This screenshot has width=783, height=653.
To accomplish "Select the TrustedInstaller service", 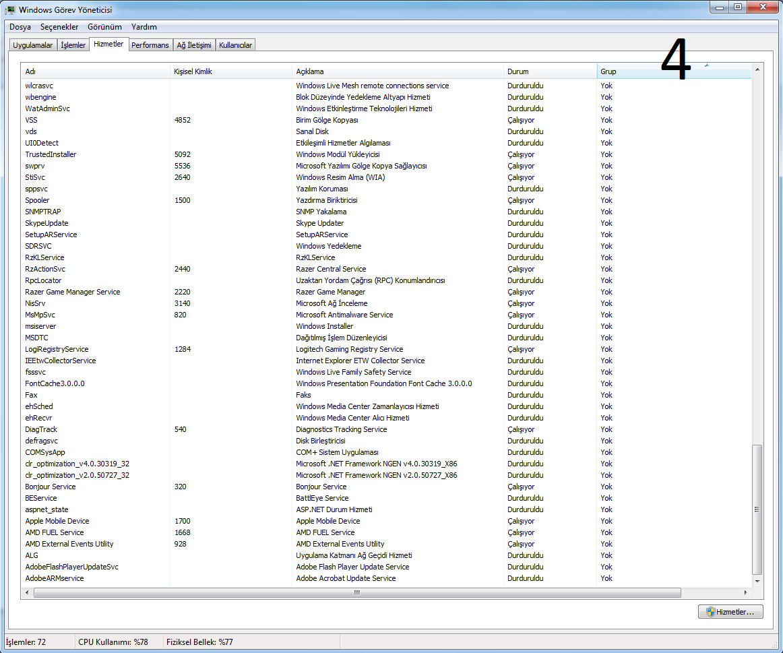I will (51, 155).
